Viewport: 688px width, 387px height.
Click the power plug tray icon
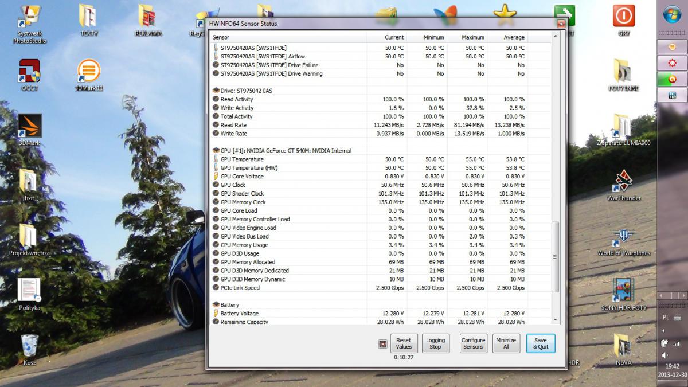pos(665,343)
